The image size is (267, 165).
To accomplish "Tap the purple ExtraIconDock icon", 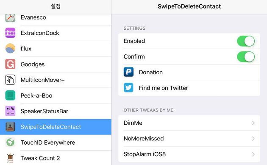I will coord(10,33).
